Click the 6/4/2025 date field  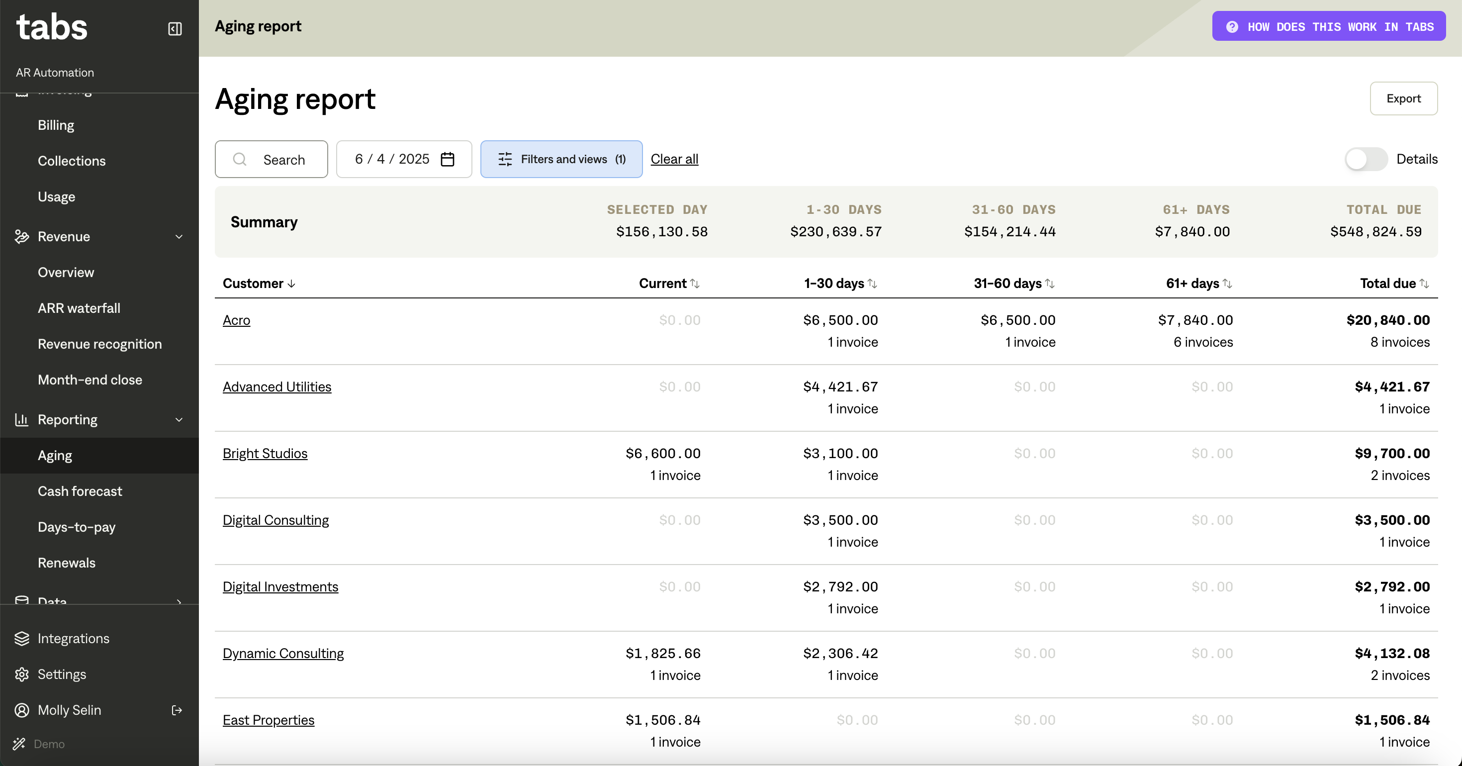[404, 159]
